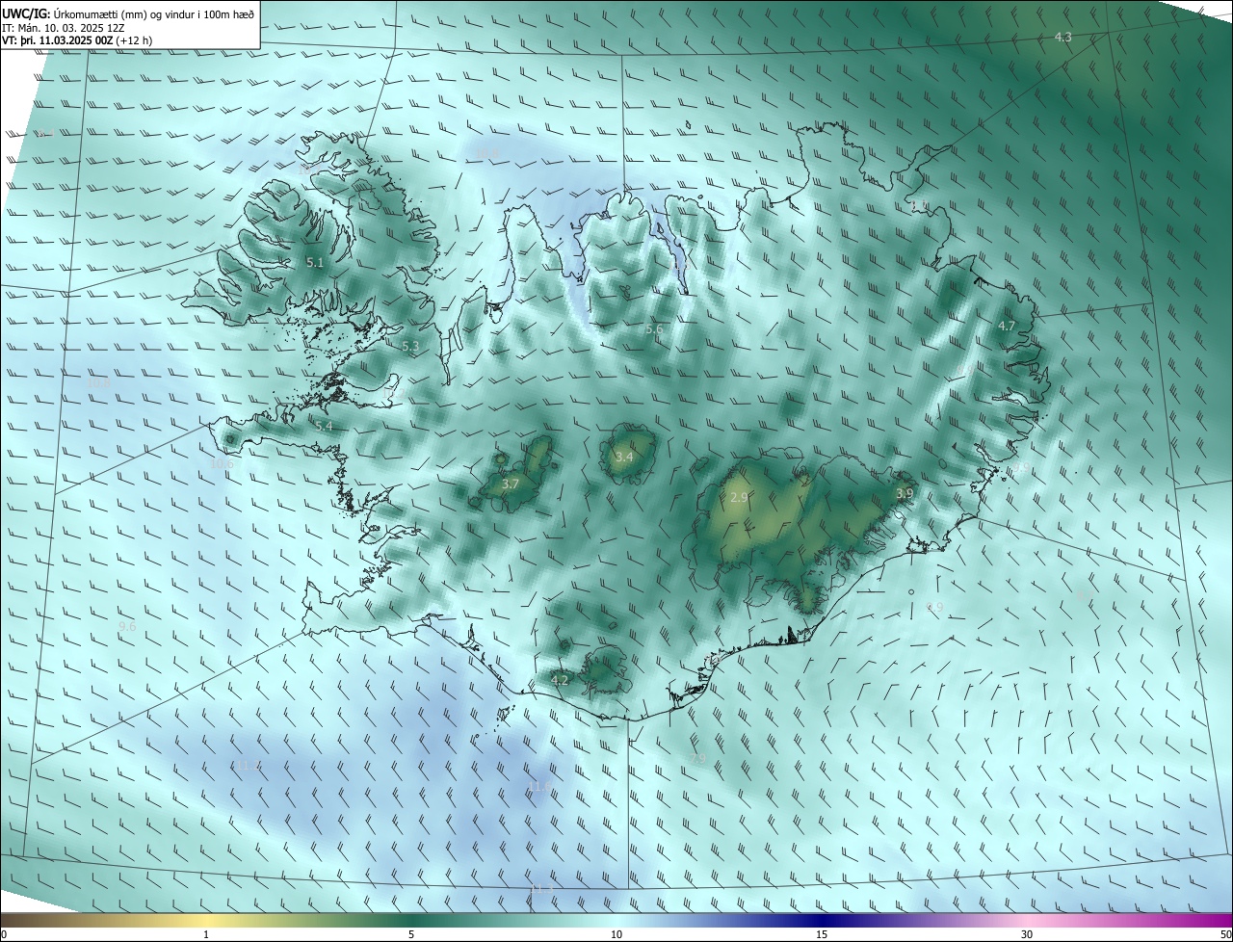The image size is (1233, 942).
Task: Click the faint 7.9 value south of Iceland
Action: 698,759
